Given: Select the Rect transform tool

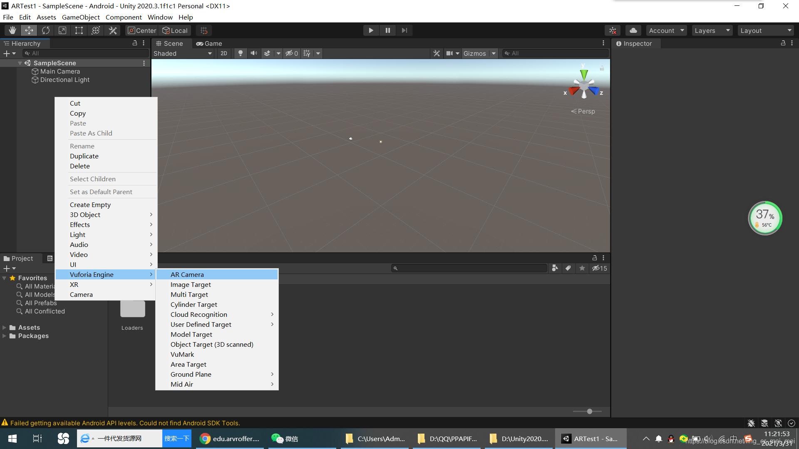Looking at the screenshot, I should [79, 30].
